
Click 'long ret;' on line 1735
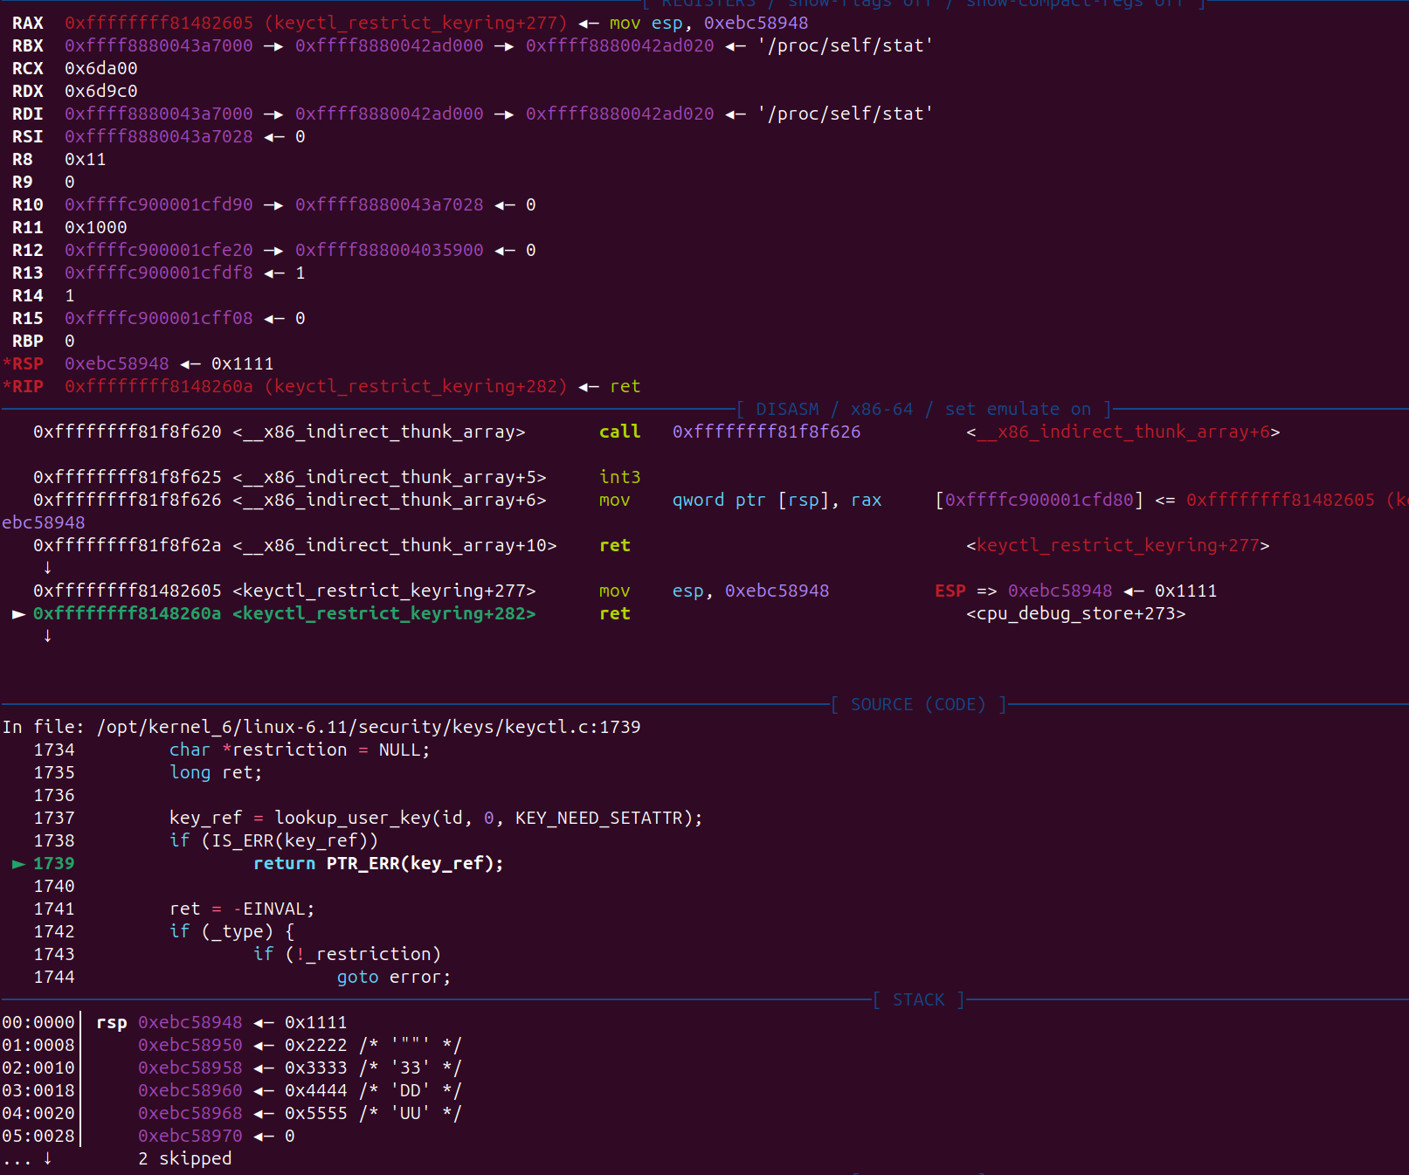pos(216,772)
